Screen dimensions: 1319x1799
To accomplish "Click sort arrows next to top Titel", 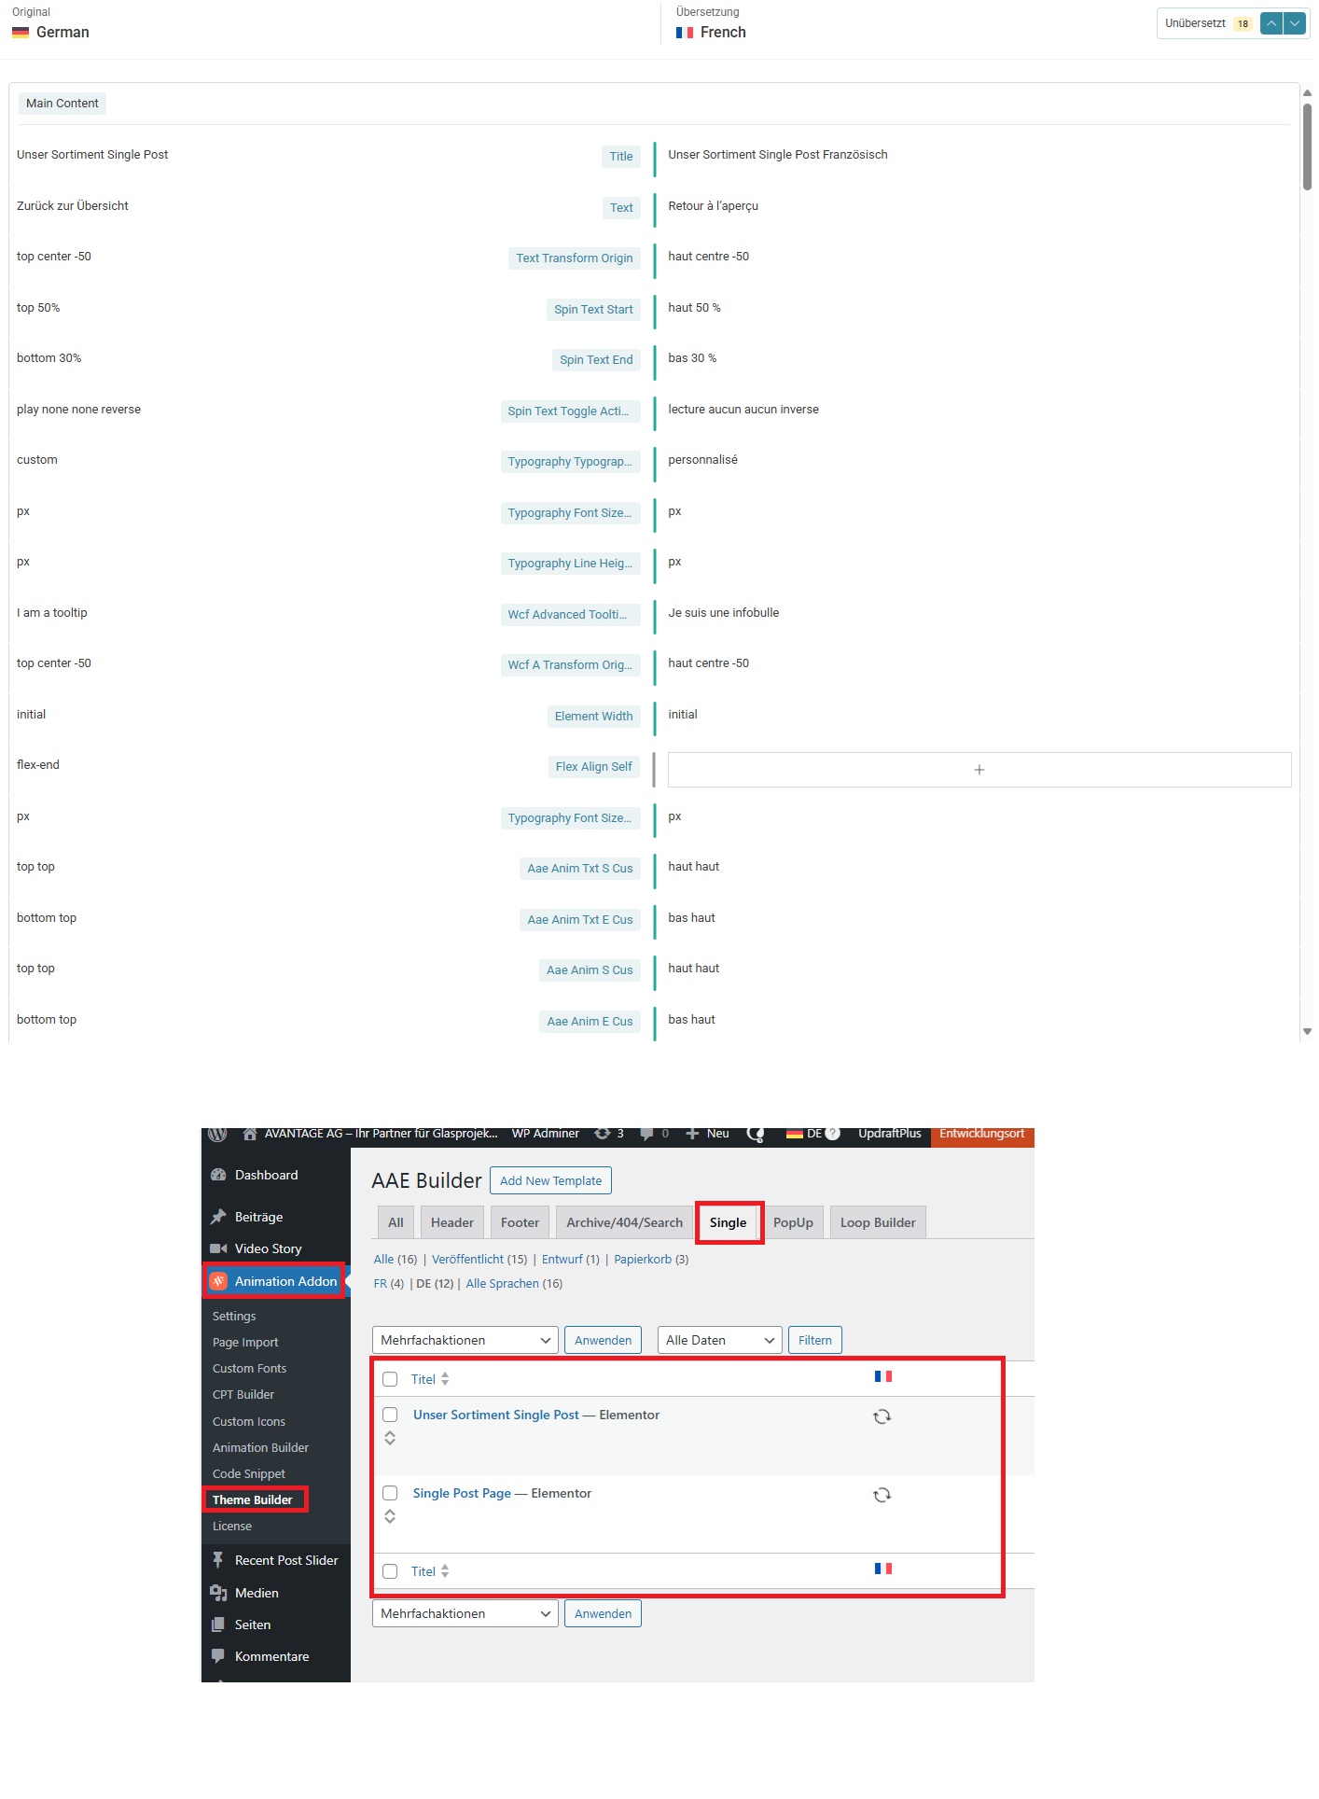I will point(445,1379).
